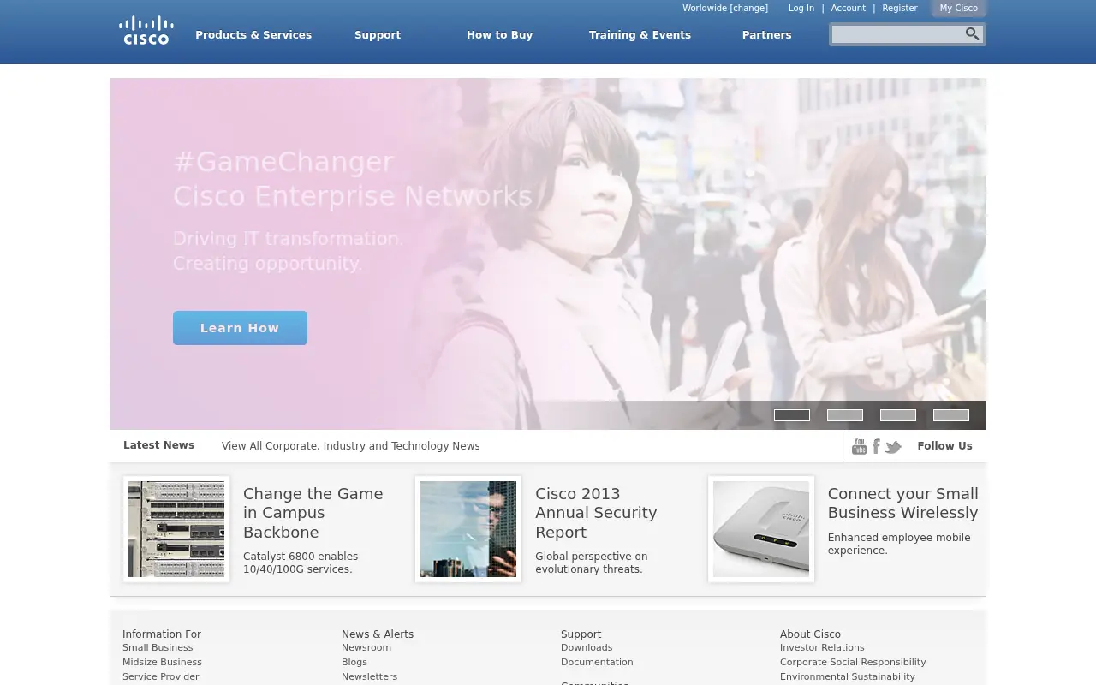Open Small Business footer link
The height and width of the screenshot is (685, 1096).
tap(158, 648)
